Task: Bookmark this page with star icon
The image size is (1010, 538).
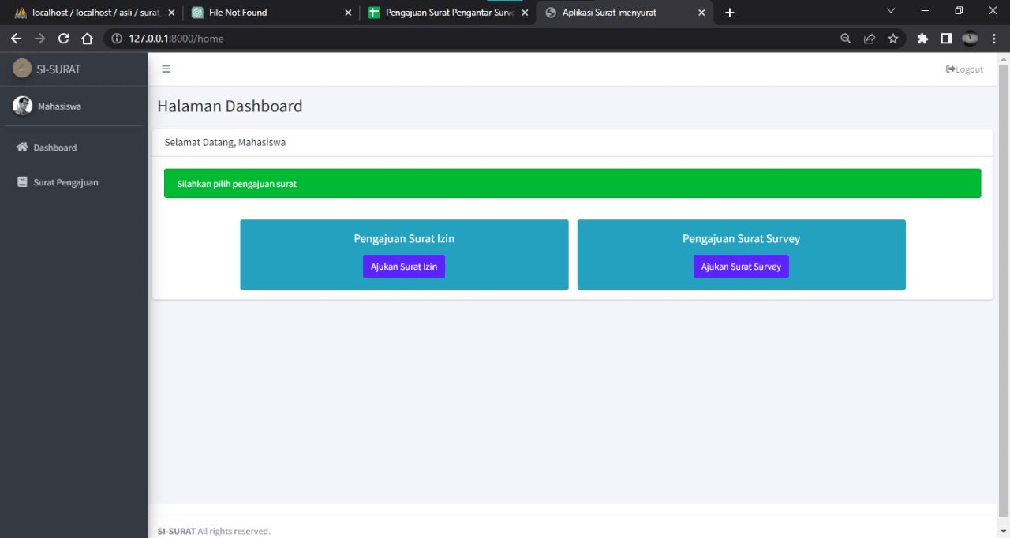Action: [893, 39]
